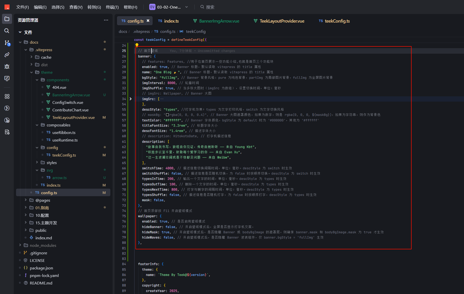Expand the dist folder
This screenshot has height=294, width=464.
[31, 65]
